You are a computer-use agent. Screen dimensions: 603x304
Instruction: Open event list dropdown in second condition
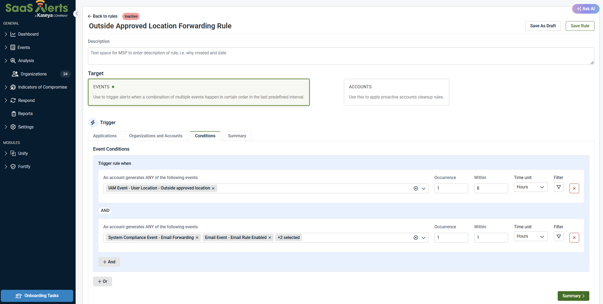[x=424, y=238]
